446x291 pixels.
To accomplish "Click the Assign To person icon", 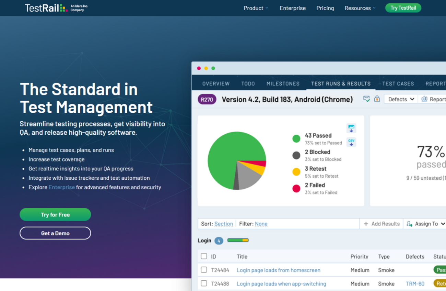I will 409,224.
